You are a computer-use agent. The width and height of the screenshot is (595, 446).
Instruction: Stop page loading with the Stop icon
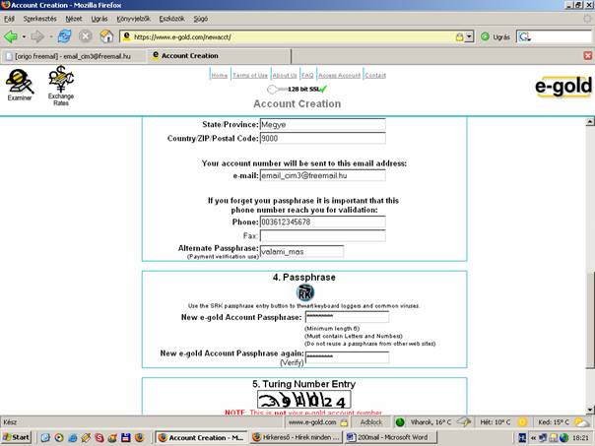pos(86,36)
